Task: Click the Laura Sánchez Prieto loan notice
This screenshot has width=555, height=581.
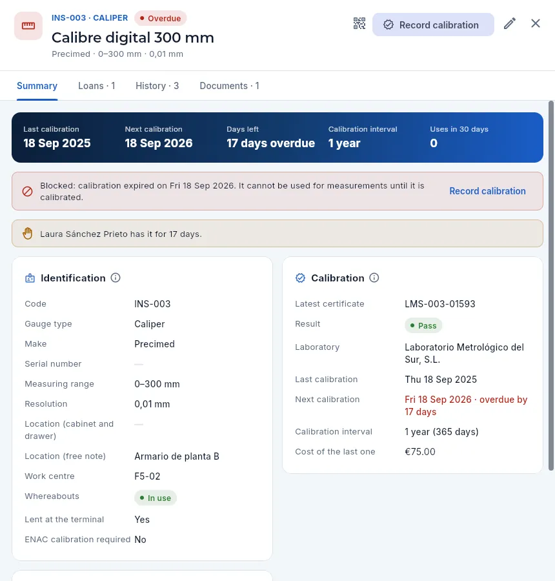Action: pos(277,234)
